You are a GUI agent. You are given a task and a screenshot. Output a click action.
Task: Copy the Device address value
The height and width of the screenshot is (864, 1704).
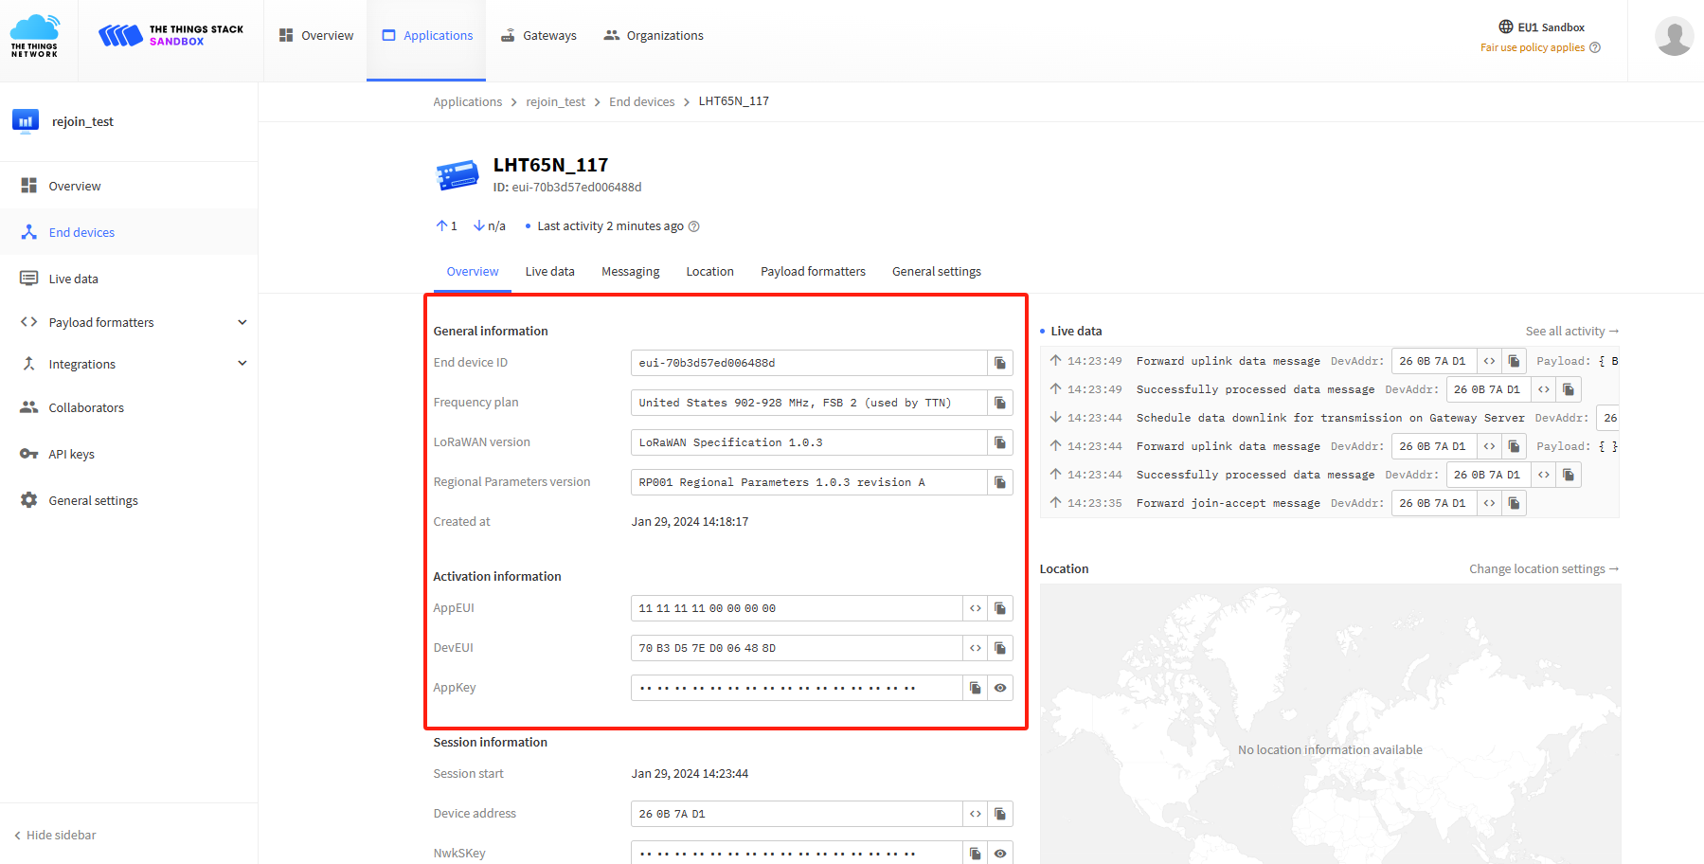[x=1000, y=814]
